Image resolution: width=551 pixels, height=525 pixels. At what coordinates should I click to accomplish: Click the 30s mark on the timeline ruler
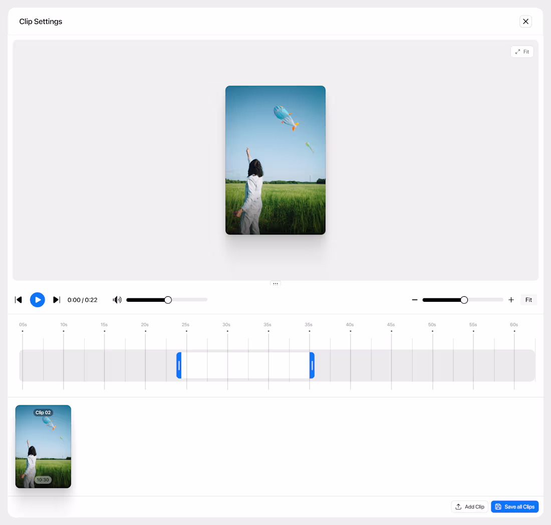click(226, 324)
